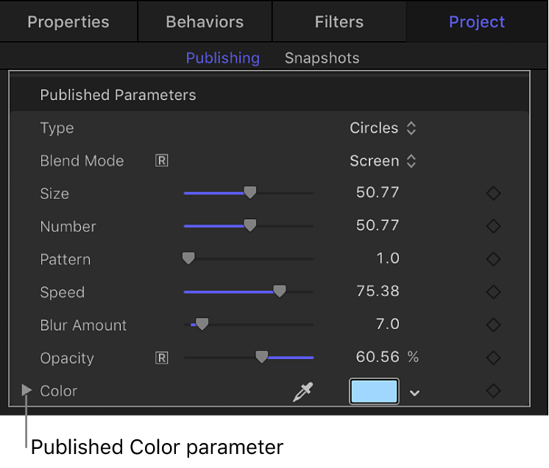
Task: Open the Snapshots pane
Action: (322, 58)
